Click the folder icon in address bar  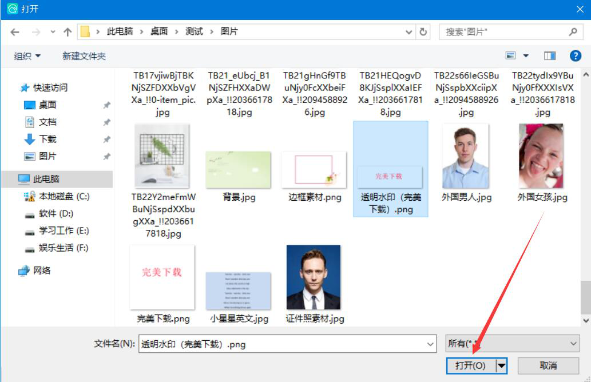point(85,31)
